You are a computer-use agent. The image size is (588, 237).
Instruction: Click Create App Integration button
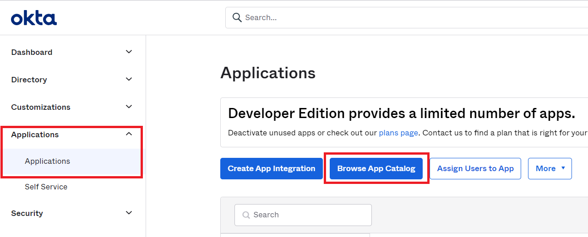point(272,168)
